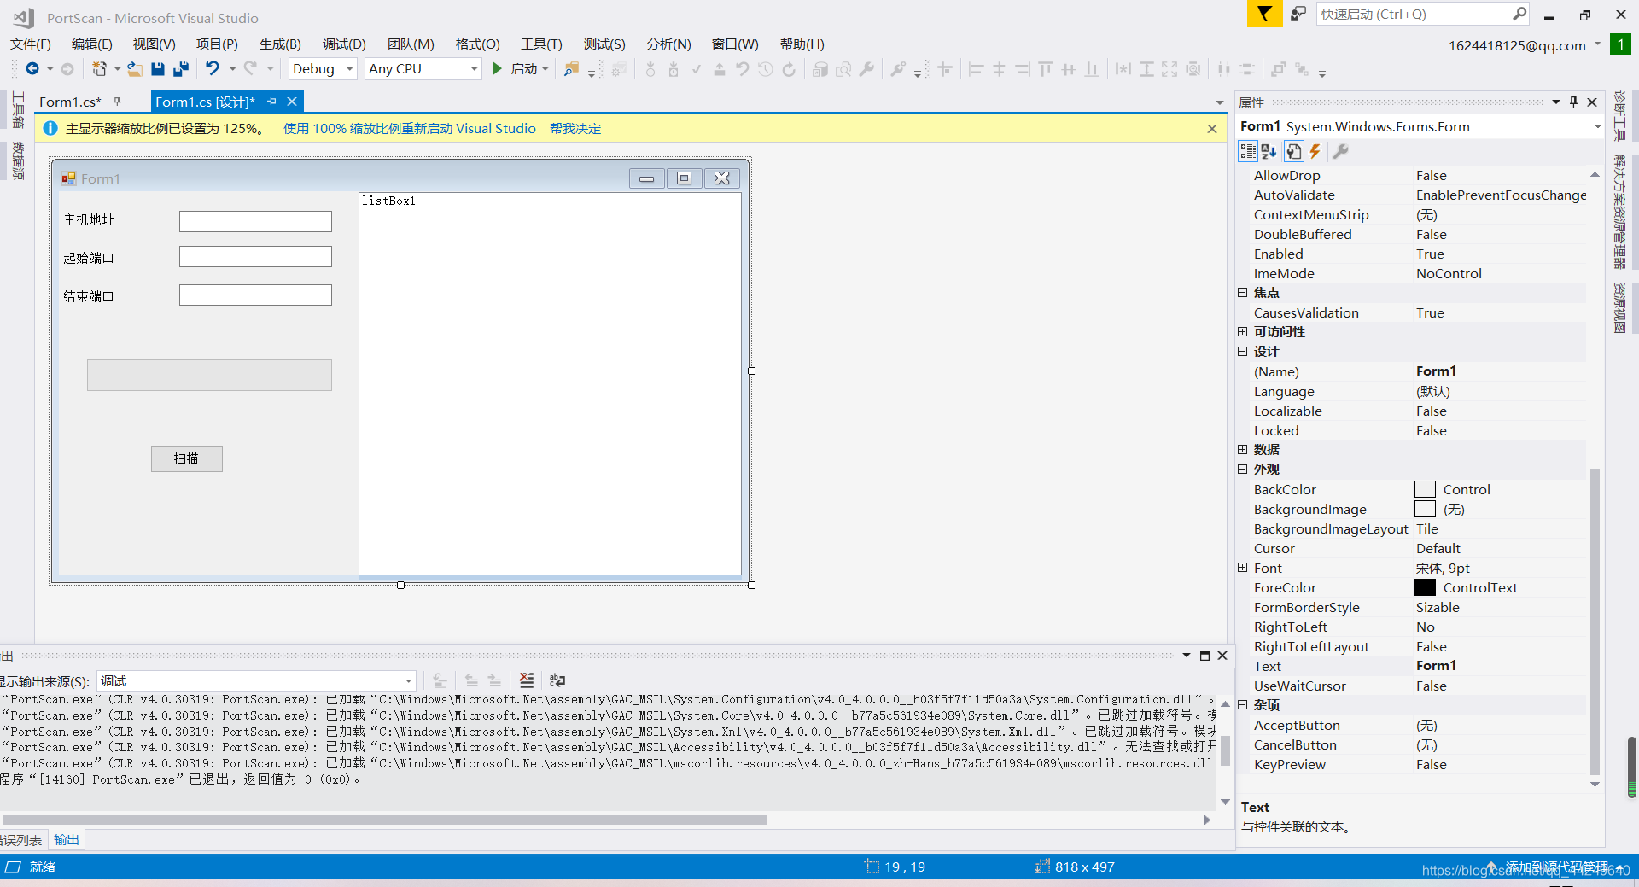This screenshot has width=1639, height=887.
Task: Select the FormBorderStyle Sizable value
Action: click(x=1500, y=607)
